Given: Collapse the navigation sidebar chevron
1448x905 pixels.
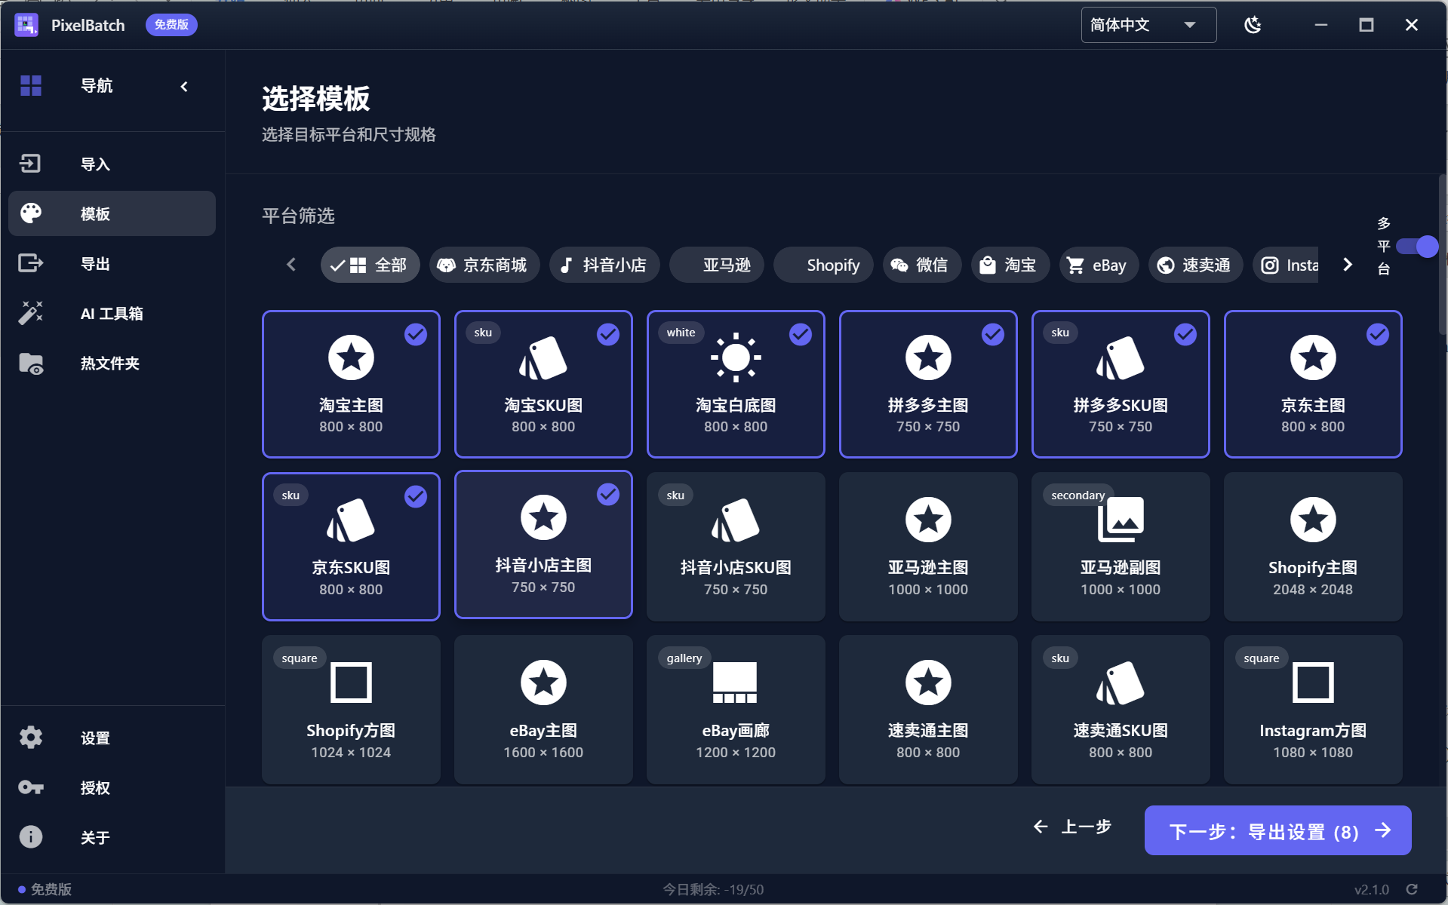Looking at the screenshot, I should pos(184,86).
